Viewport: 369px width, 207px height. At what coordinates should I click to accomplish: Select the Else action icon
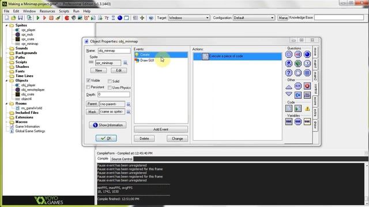tap(298, 86)
